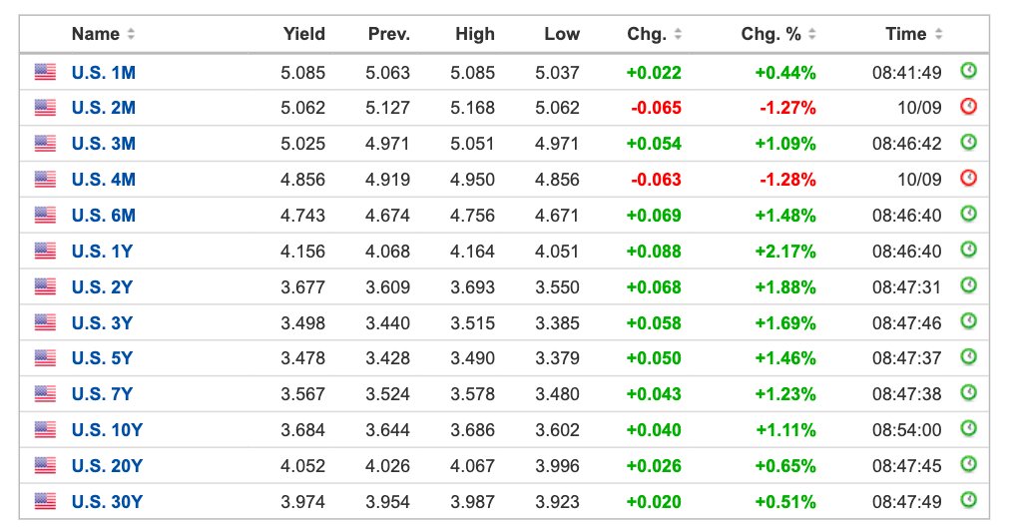
Task: Select the +0.088 change value for U.S. 1Y
Action: (x=654, y=251)
